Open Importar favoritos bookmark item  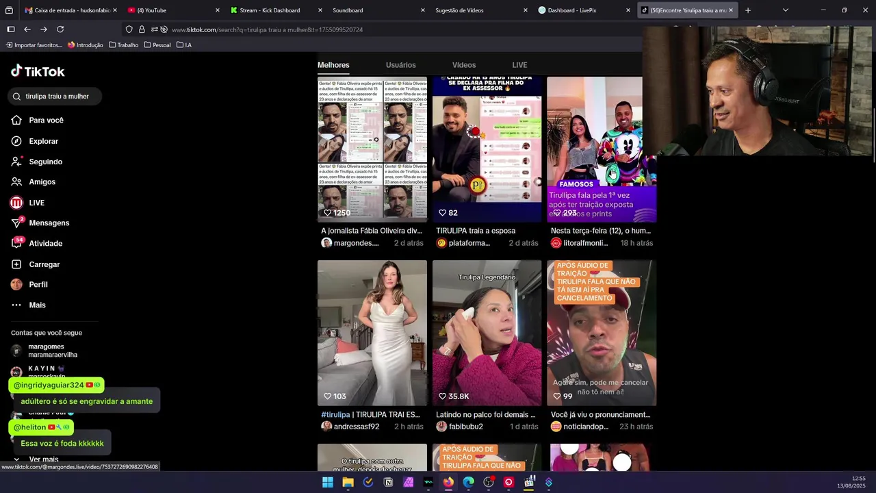pyautogui.click(x=34, y=45)
